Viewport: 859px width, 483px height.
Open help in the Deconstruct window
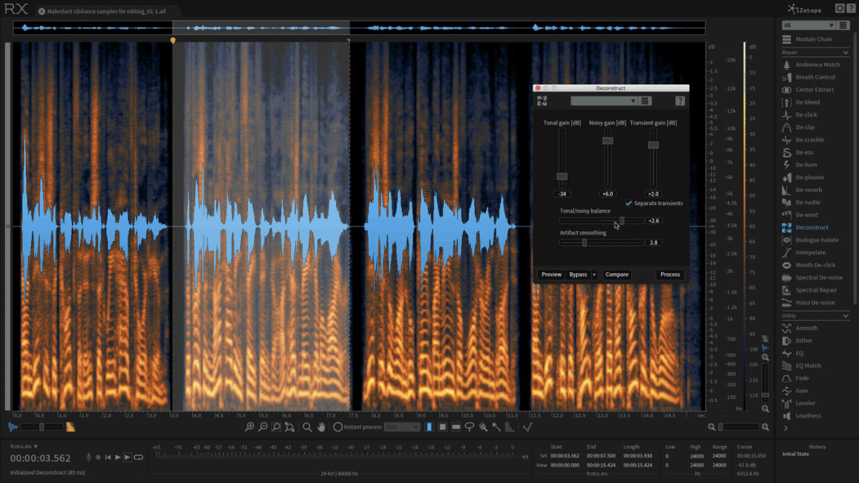pos(680,100)
